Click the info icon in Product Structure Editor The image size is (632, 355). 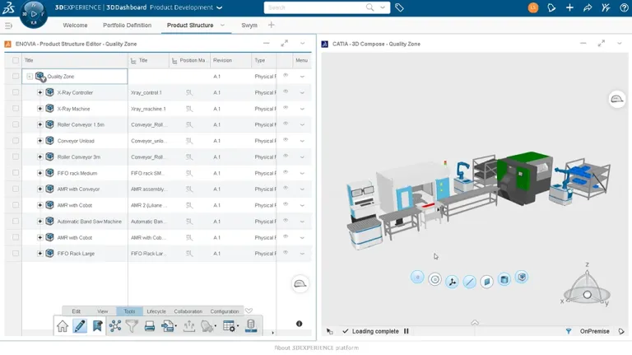coord(299,324)
